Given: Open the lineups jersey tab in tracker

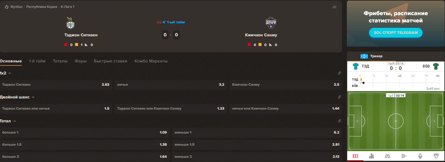Looking at the screenshot, I should pyautogui.click(x=436, y=156).
